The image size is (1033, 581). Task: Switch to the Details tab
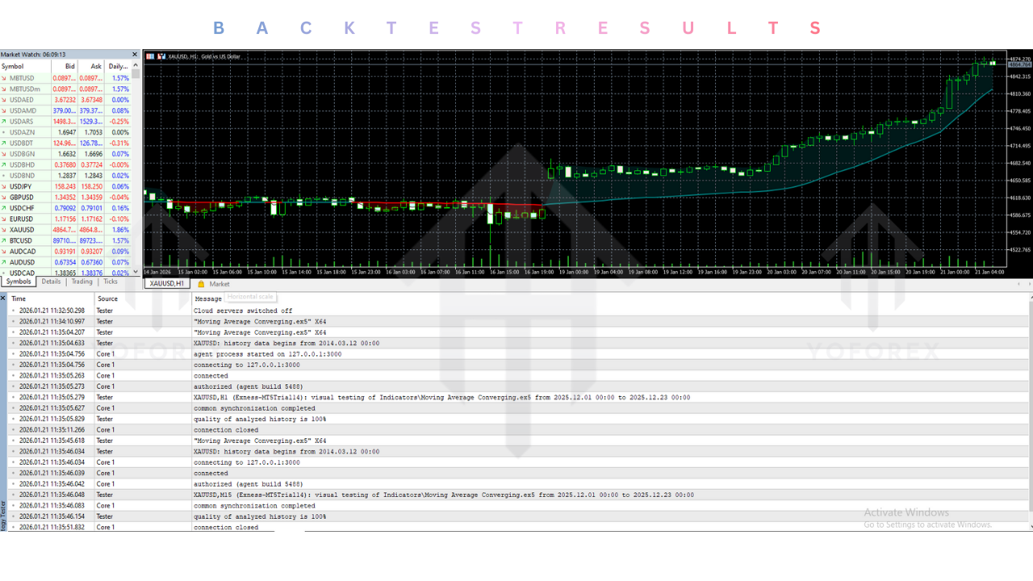click(50, 282)
